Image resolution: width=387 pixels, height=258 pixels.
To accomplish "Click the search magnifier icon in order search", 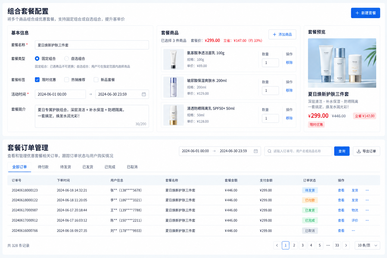I will click(x=269, y=151).
